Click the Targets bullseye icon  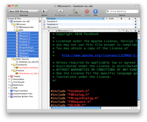click(x=11, y=76)
